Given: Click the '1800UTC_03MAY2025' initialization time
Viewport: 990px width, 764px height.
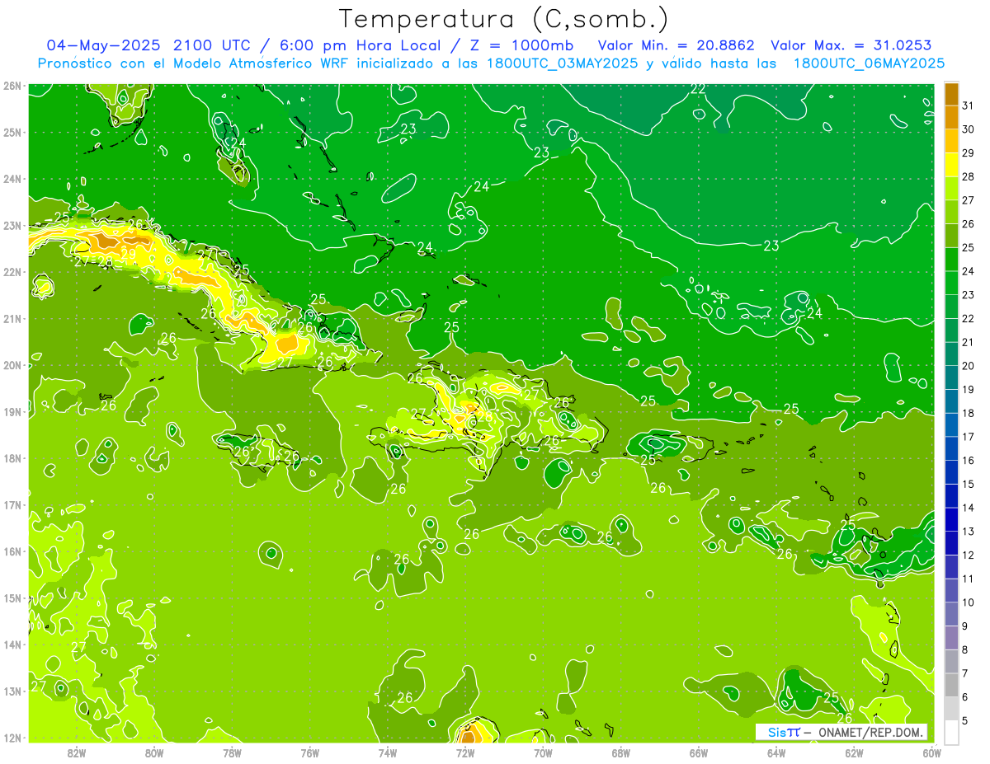Looking at the screenshot, I should click(x=562, y=63).
